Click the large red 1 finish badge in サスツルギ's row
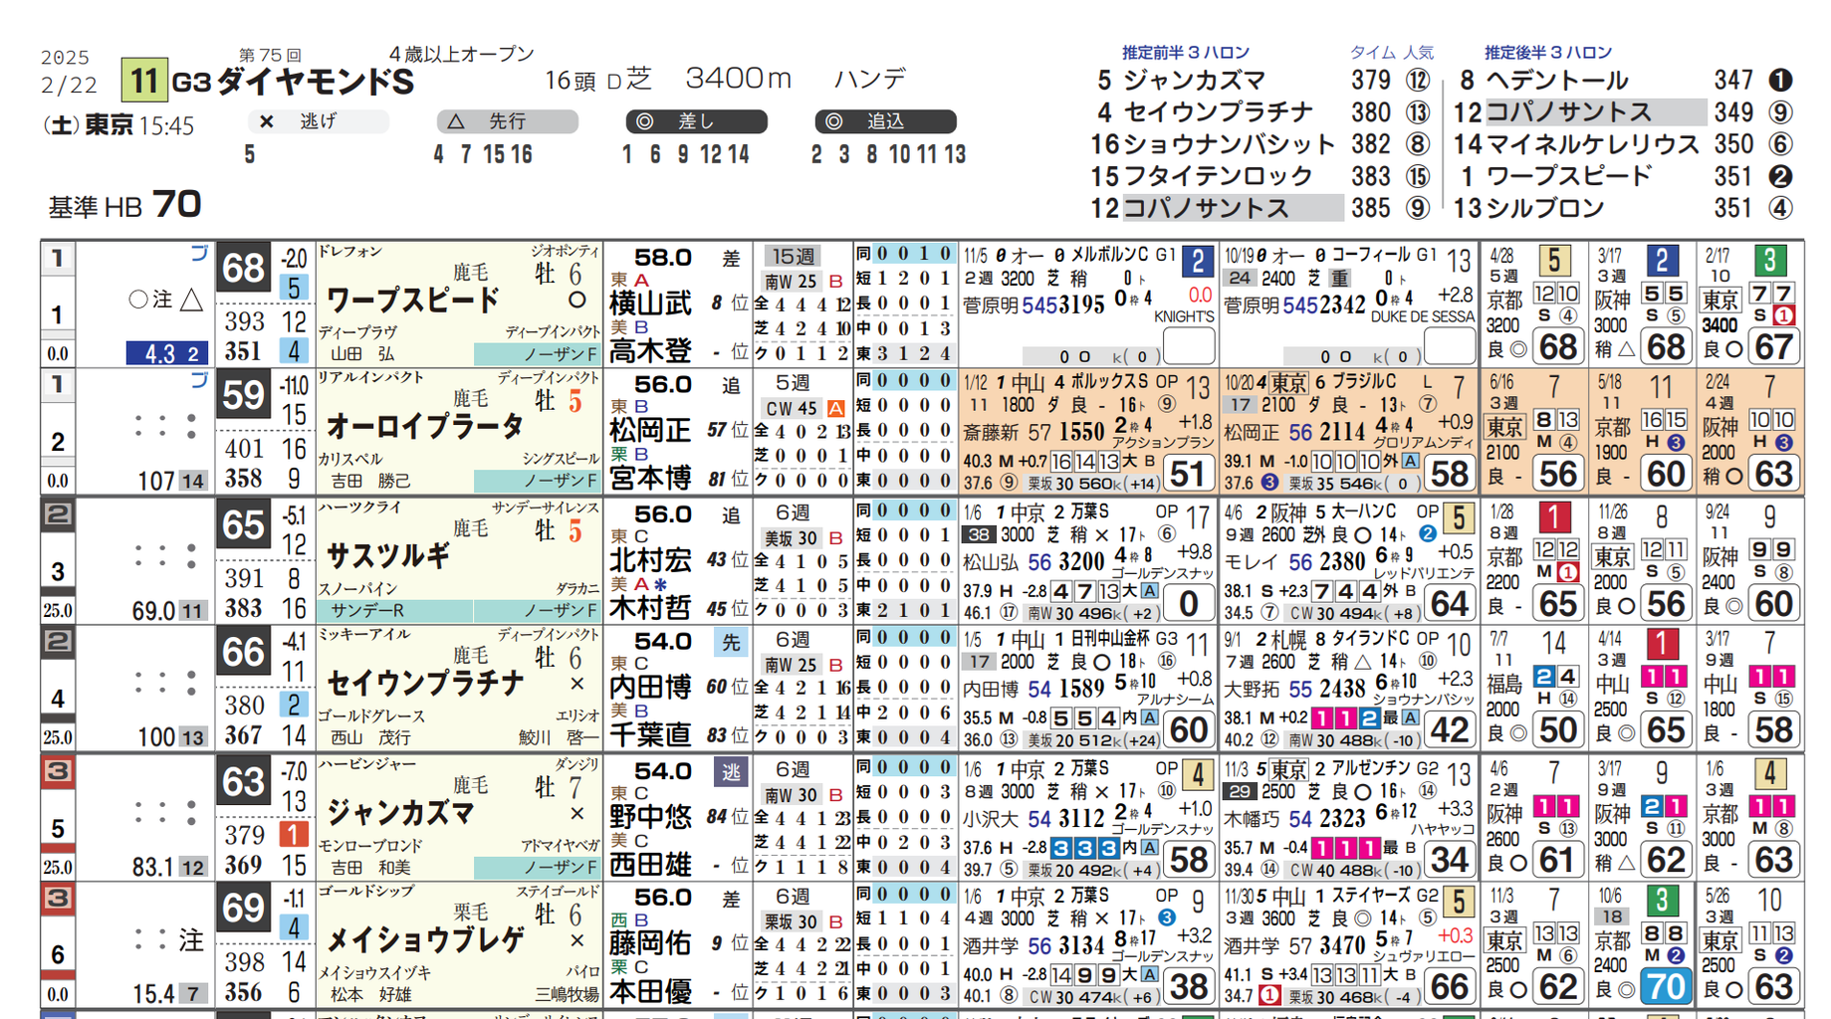Viewport: 1831px width, 1019px height. pyautogui.click(x=1553, y=517)
